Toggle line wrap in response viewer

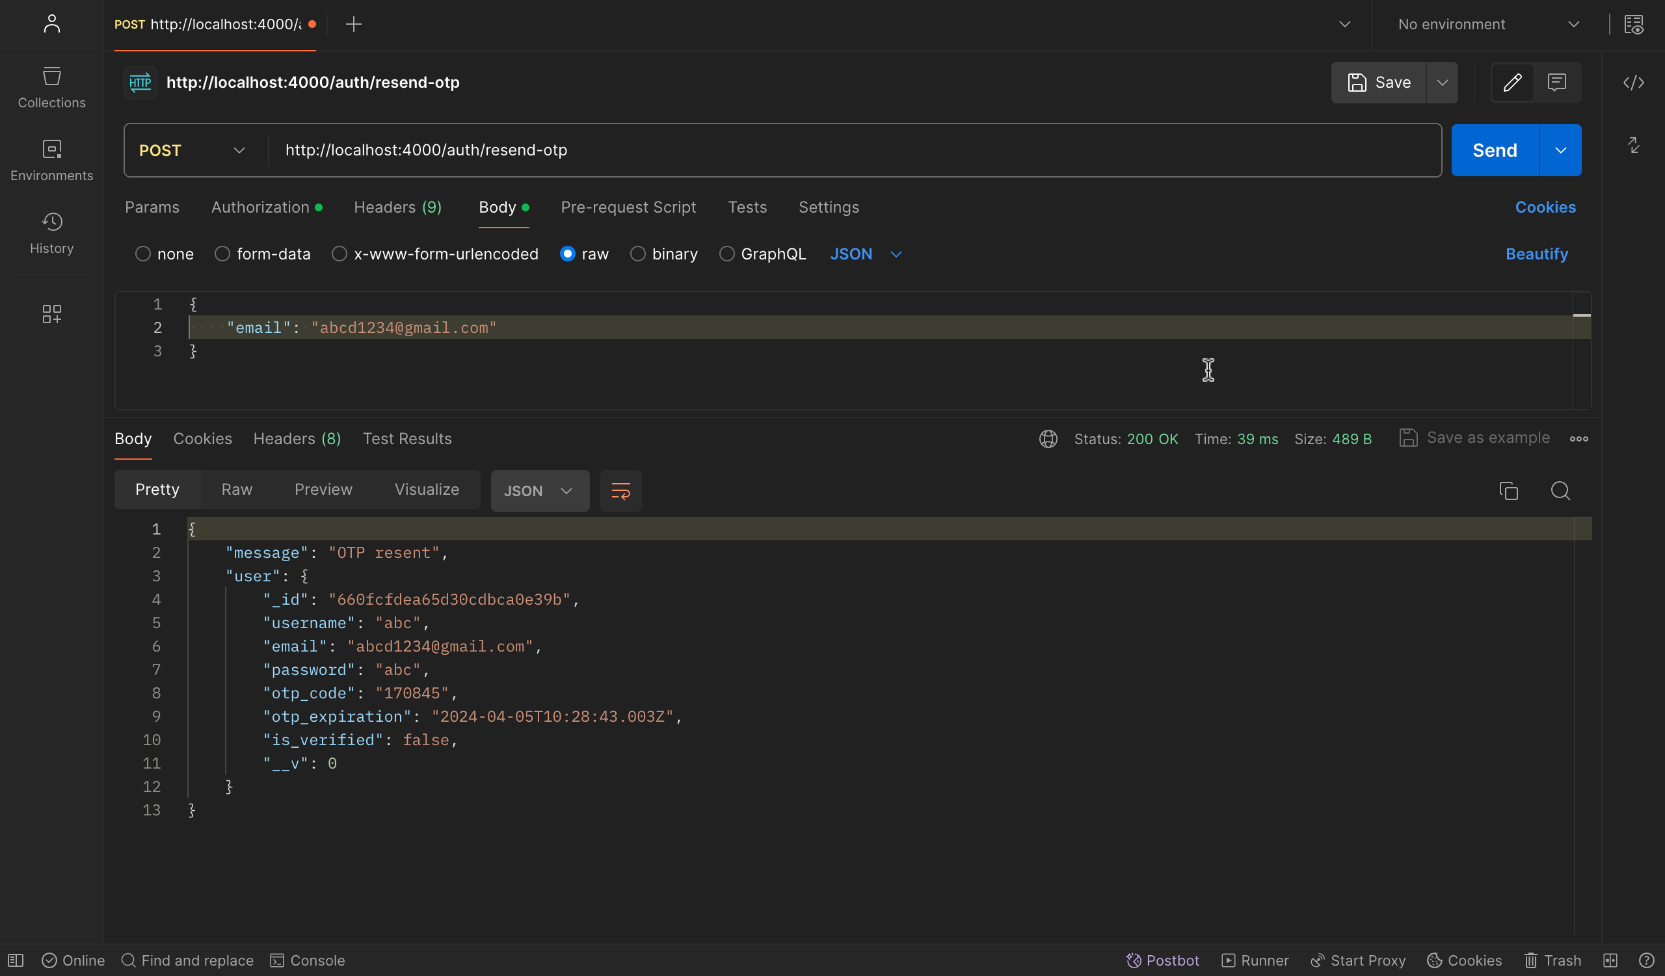[x=620, y=491]
